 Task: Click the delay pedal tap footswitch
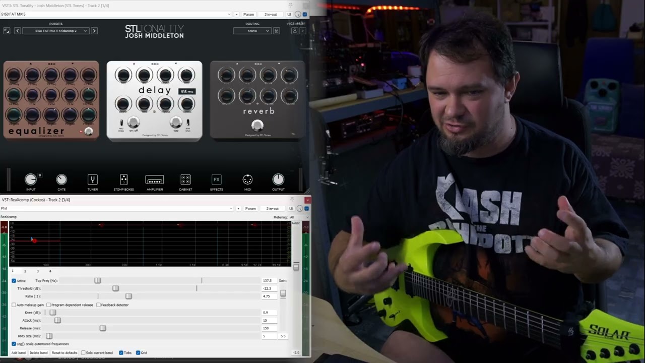(x=176, y=122)
